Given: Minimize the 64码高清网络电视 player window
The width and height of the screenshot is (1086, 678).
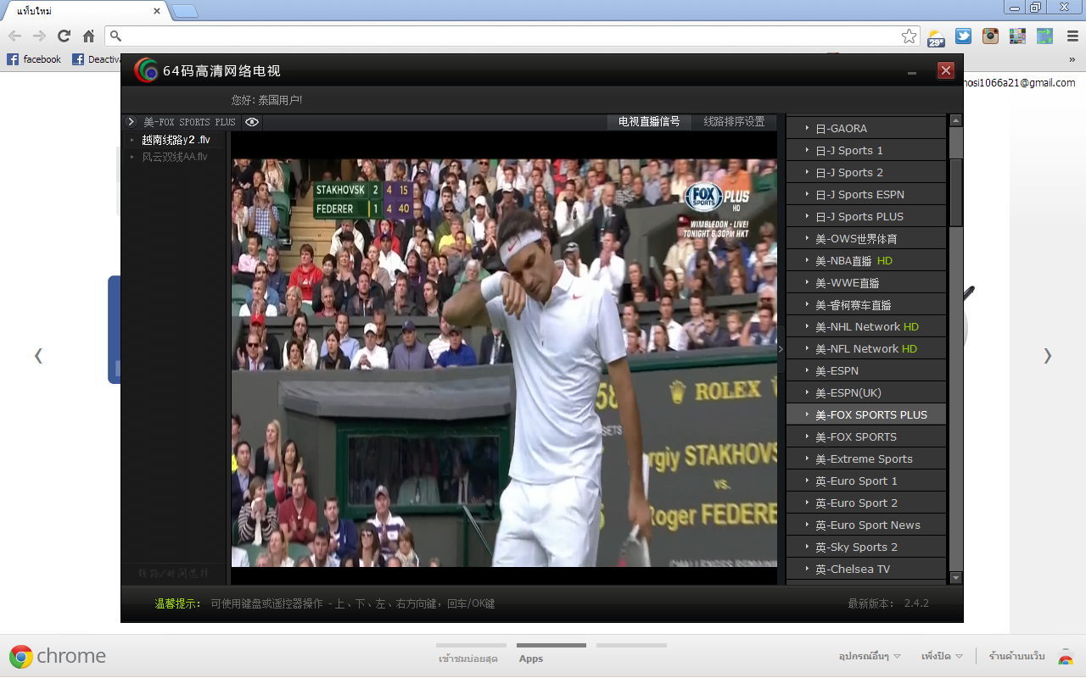Looking at the screenshot, I should tap(912, 71).
